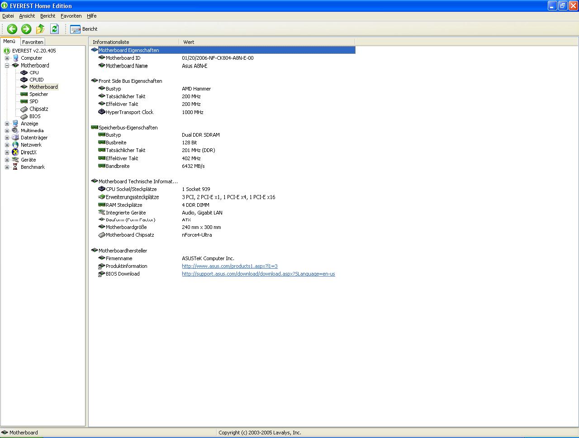The width and height of the screenshot is (579, 438).
Task: Select the Integrierte Geräte row
Action: (223, 213)
